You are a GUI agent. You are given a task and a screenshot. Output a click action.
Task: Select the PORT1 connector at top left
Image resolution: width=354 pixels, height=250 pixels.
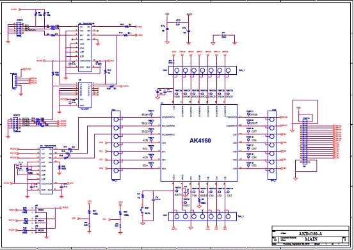tap(19, 28)
